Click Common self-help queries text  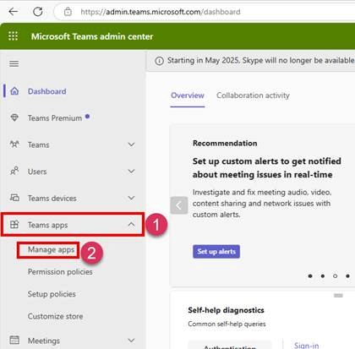point(227,324)
